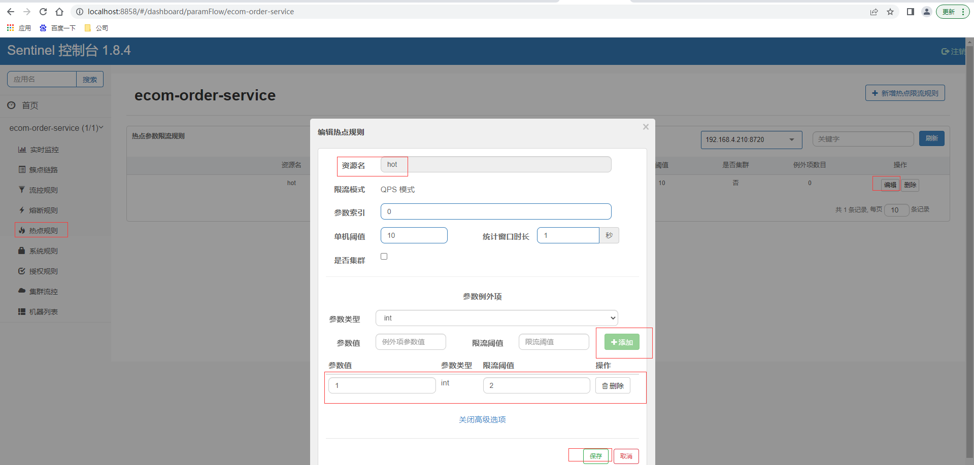The image size is (974, 465).
Task: Click the Sentinel 控制台 title
Action: click(69, 50)
